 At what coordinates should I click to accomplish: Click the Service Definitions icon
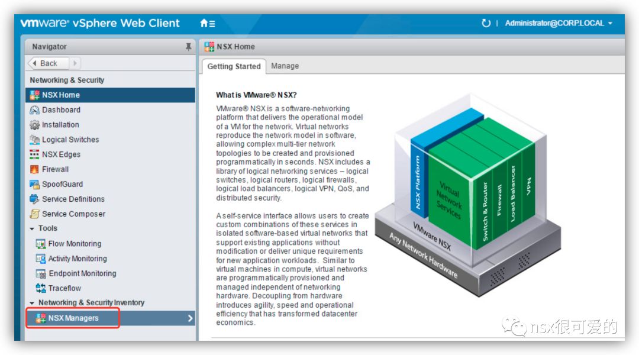coord(35,199)
